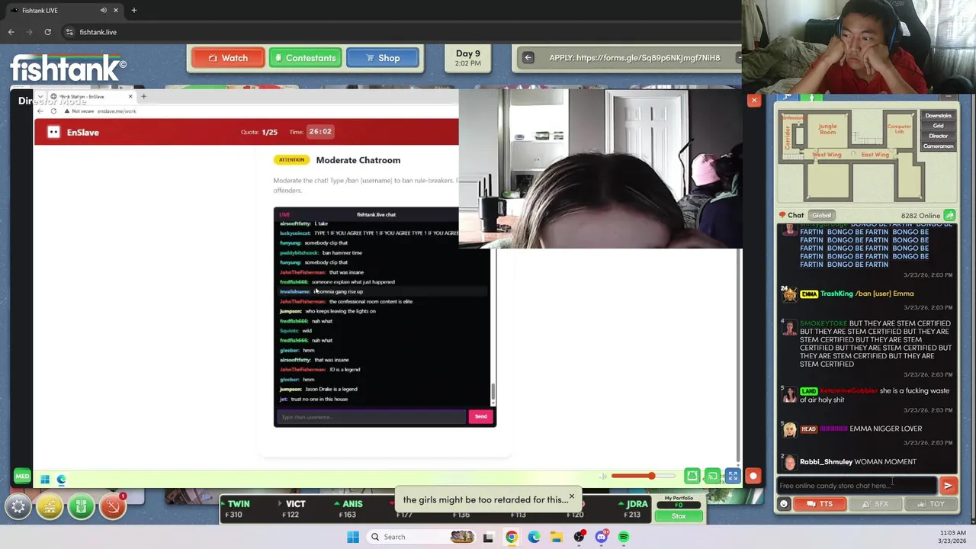Image resolution: width=976 pixels, height=549 pixels.
Task: Click Send in the EnSlave chat moderation box
Action: click(480, 416)
